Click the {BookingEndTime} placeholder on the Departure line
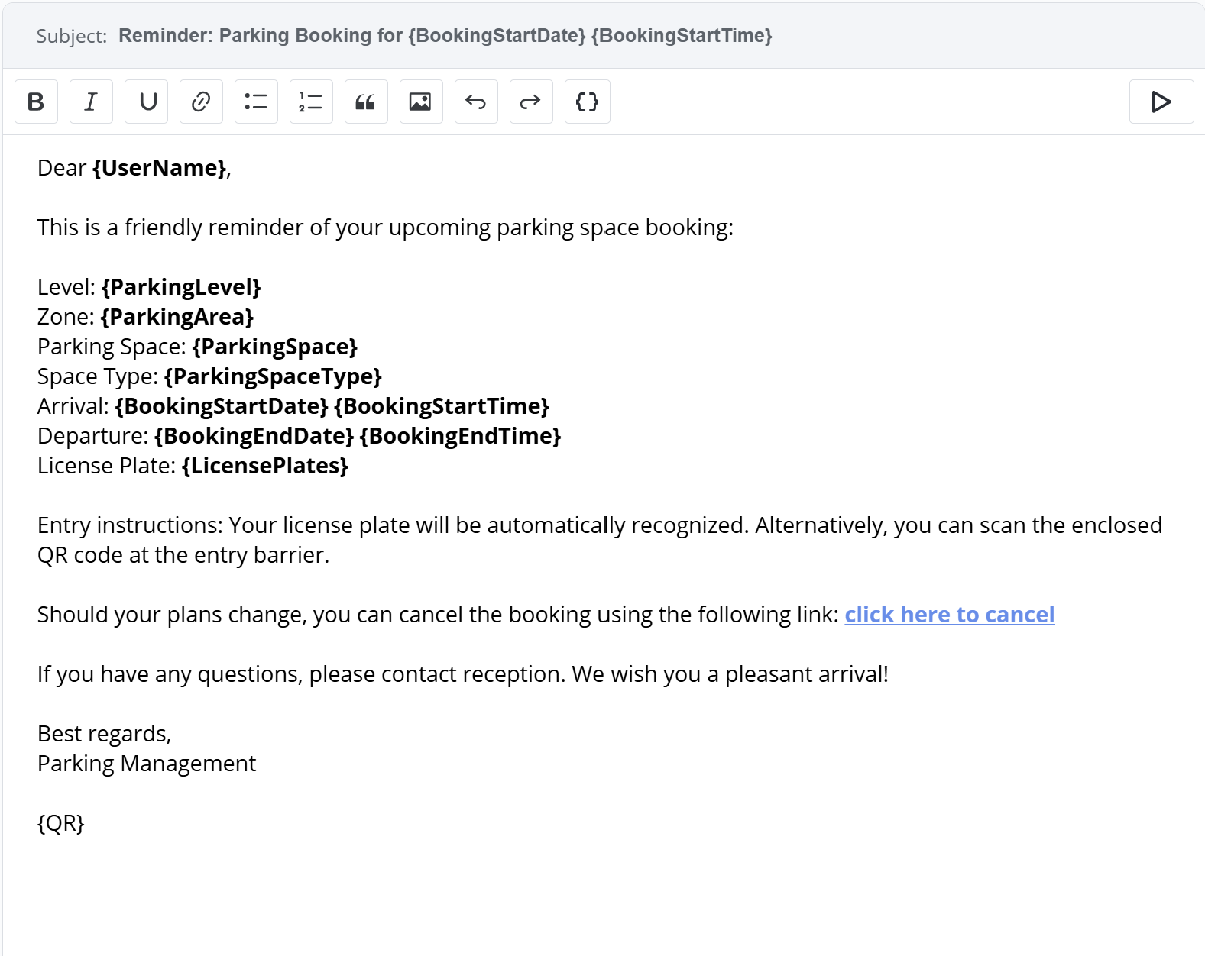The image size is (1205, 956). [x=460, y=436]
